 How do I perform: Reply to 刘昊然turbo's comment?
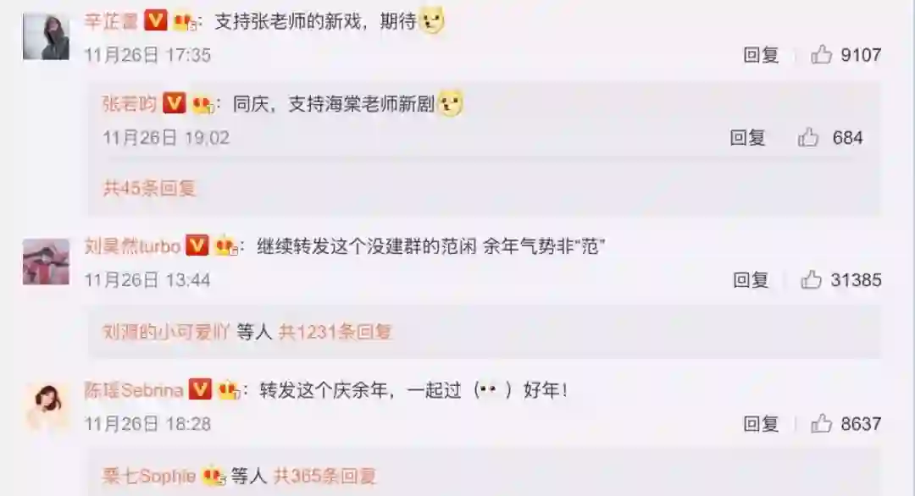click(751, 280)
